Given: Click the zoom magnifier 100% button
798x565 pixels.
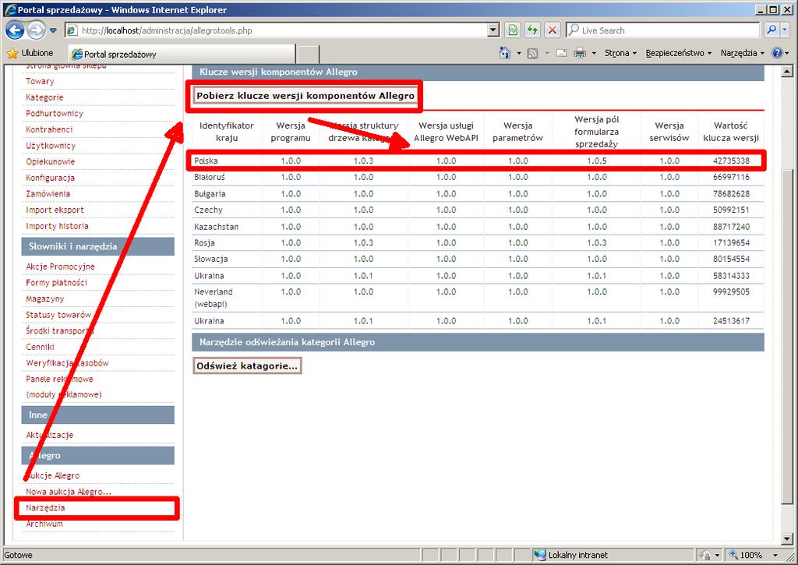Looking at the screenshot, I should (746, 555).
